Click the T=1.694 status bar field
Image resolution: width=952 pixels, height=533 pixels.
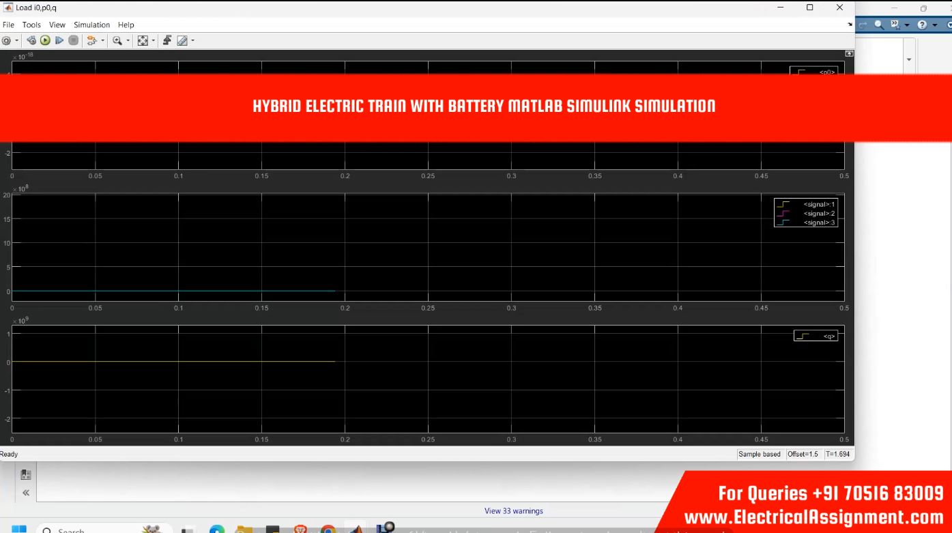tap(838, 455)
